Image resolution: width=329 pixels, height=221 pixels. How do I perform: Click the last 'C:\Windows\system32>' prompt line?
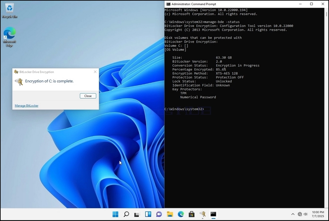(184, 109)
